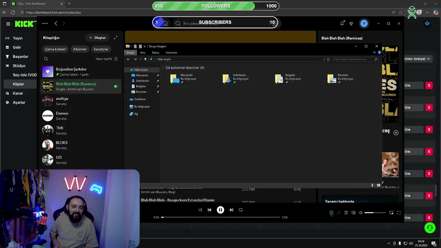Image resolution: width=441 pixels, height=248 pixels.
Task: Click the Spotify library search icon
Action: [x=46, y=59]
